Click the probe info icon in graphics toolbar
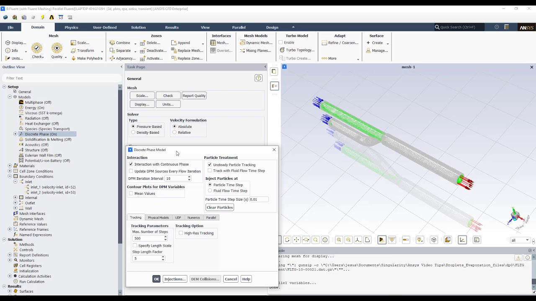 coord(325,240)
